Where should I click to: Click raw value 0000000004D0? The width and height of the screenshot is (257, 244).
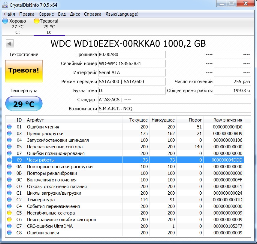pyautogui.click(x=228, y=127)
